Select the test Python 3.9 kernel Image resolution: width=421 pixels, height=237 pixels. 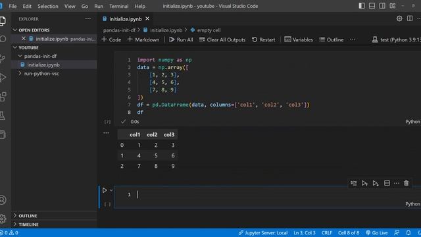point(396,39)
